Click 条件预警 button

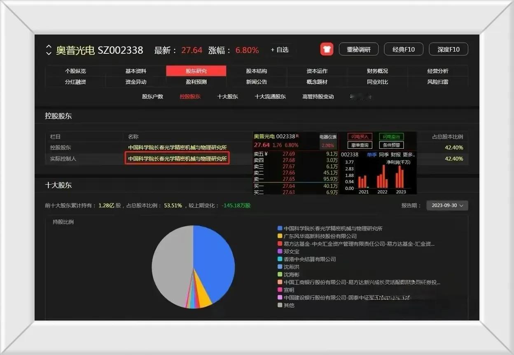[x=391, y=145]
